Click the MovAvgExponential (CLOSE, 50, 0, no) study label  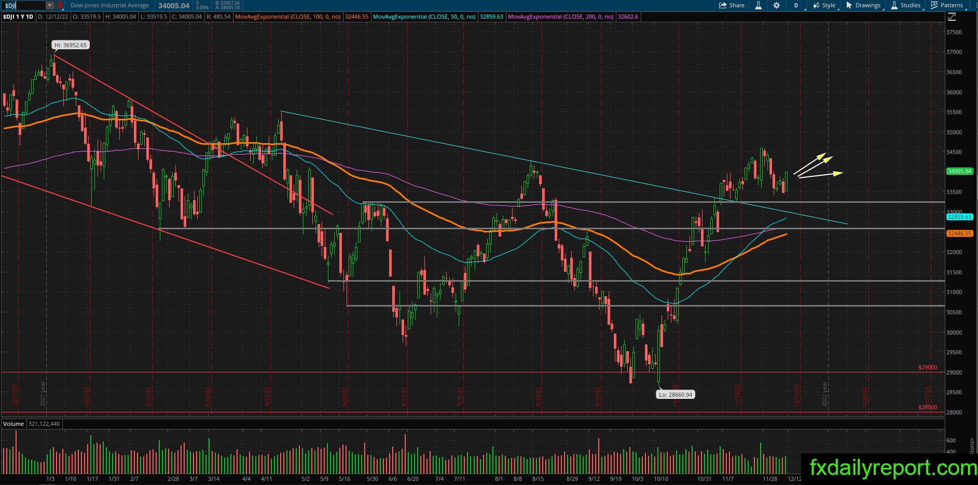[424, 17]
